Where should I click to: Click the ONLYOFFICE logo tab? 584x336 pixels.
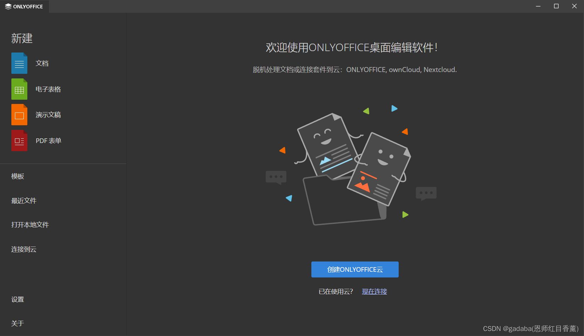pyautogui.click(x=24, y=6)
